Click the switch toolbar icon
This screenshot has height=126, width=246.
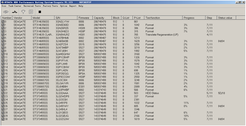[15, 12]
